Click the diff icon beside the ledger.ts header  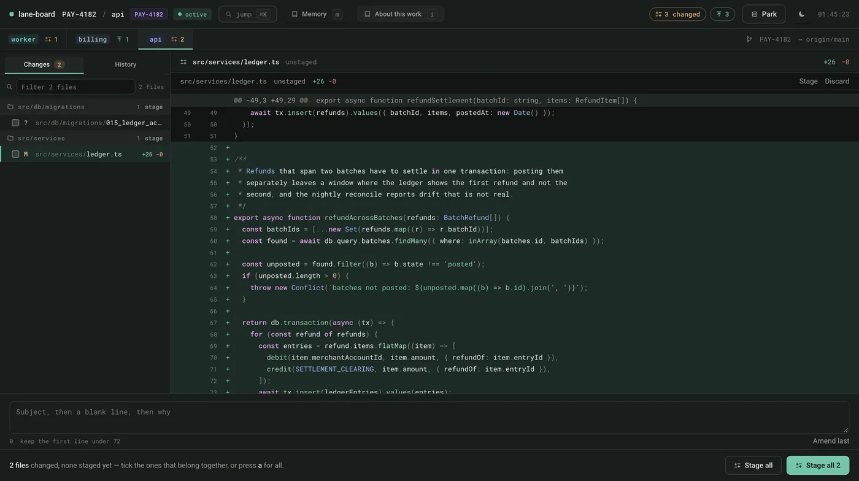pos(183,62)
